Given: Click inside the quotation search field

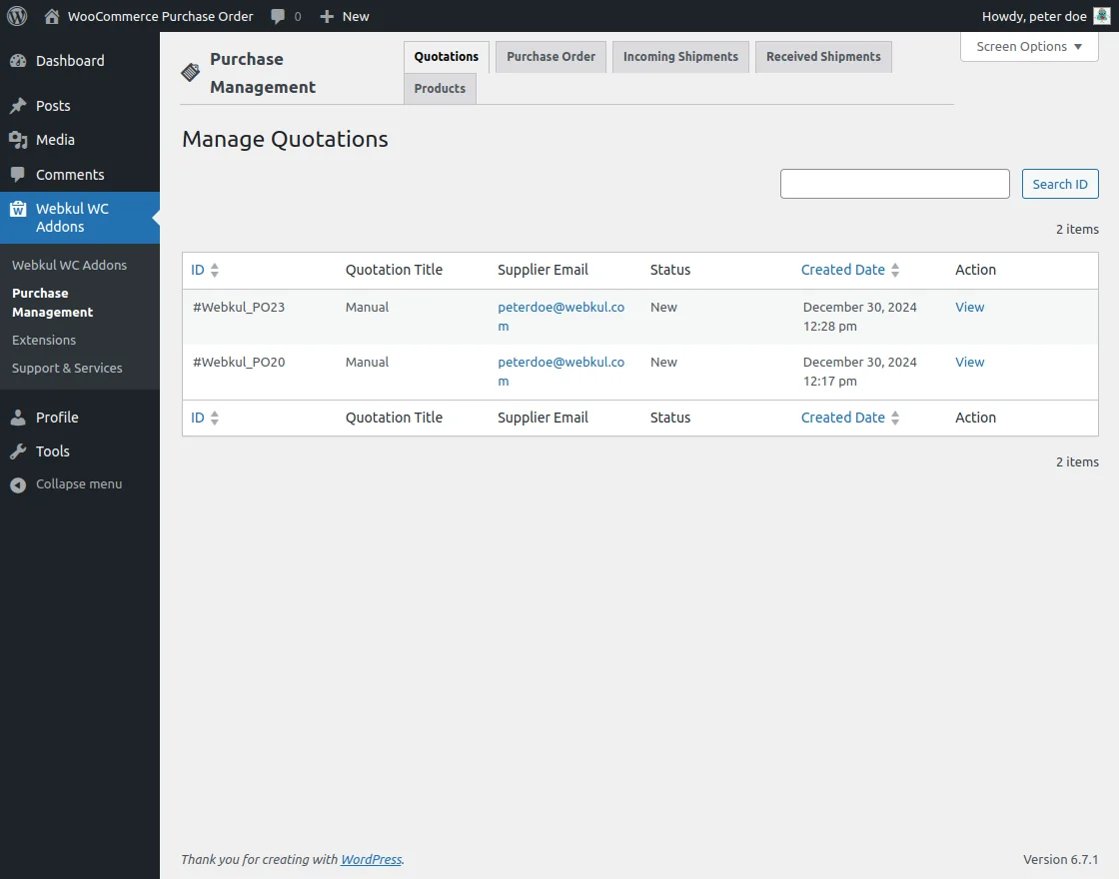Looking at the screenshot, I should (893, 183).
